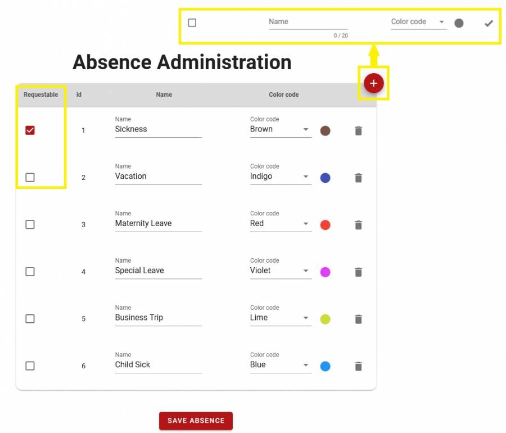
Task: Click the red color swatch for Maternity Leave
Action: point(325,225)
